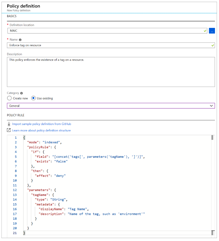Click the POLICY RULE section heading
Image resolution: width=219 pixels, height=241 pixels.
15,115
